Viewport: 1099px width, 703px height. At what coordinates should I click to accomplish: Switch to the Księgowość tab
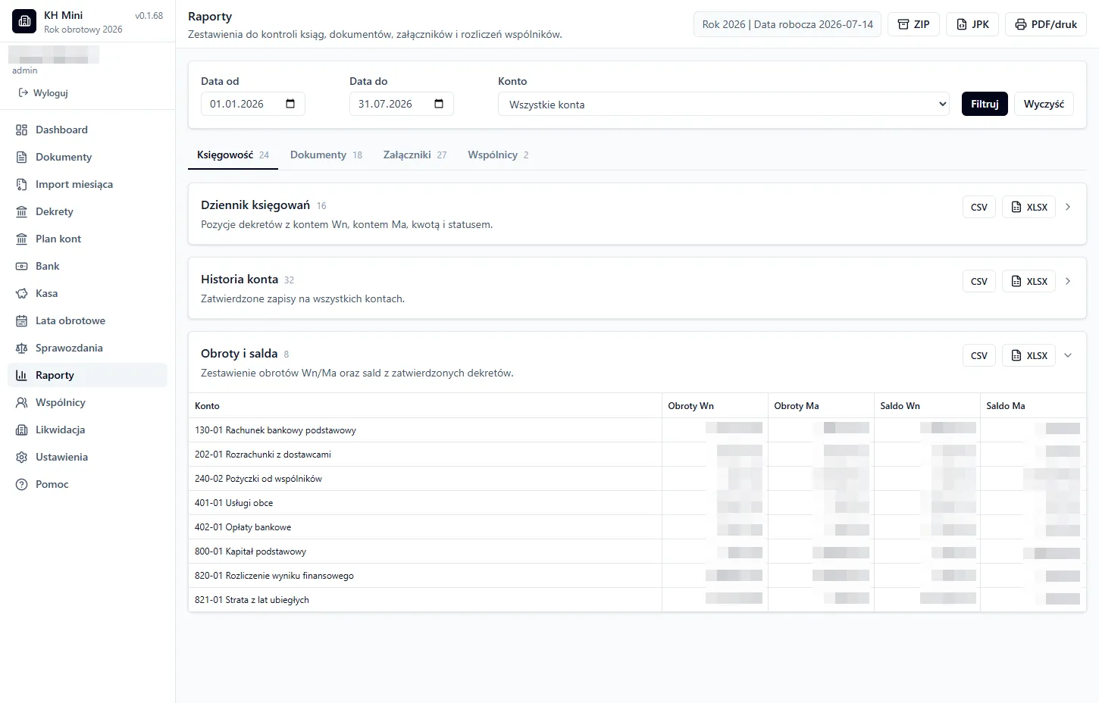233,155
